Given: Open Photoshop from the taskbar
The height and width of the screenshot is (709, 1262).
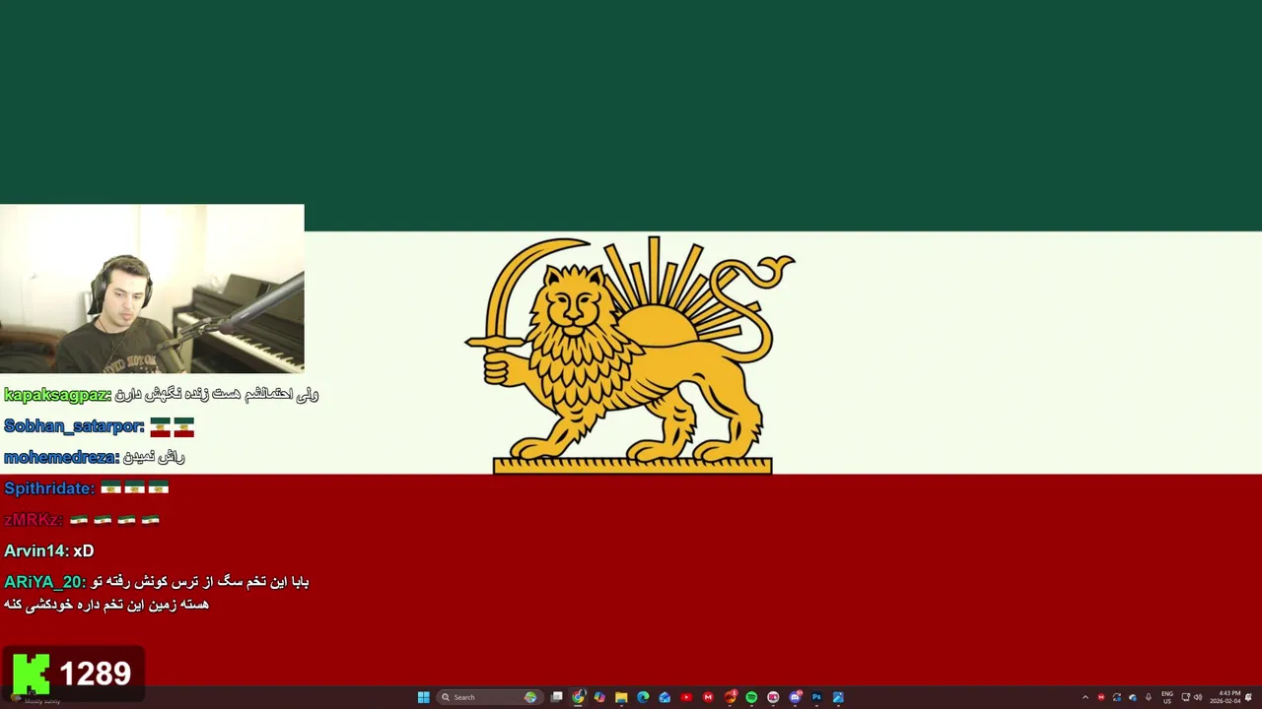Looking at the screenshot, I should (x=816, y=697).
